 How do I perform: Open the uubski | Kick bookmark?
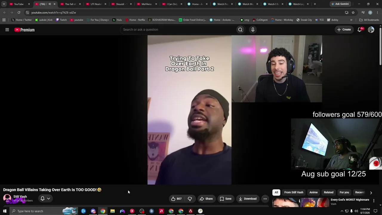[44, 20]
